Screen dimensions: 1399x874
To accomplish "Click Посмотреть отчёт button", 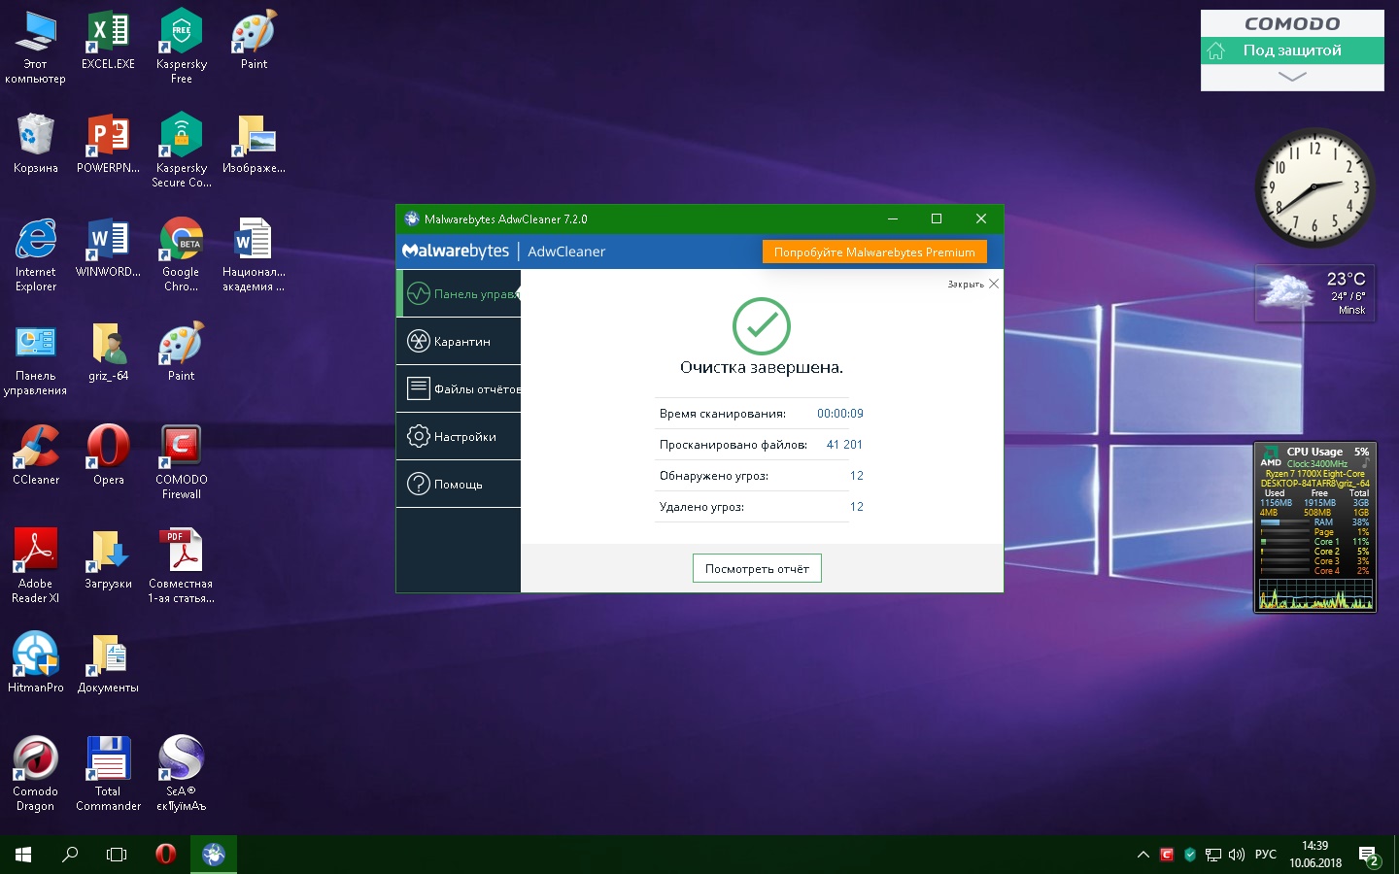I will pyautogui.click(x=757, y=569).
